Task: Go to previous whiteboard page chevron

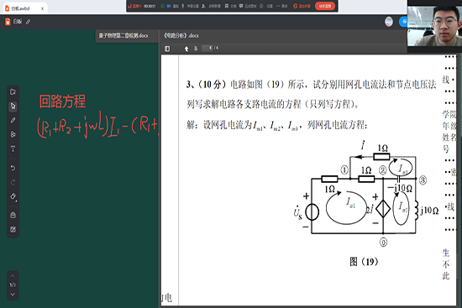Action: [x=13, y=276]
